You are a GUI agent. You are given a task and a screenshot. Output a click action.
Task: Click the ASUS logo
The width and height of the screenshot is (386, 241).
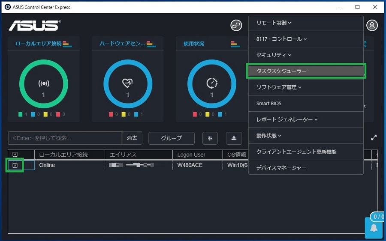tap(34, 25)
